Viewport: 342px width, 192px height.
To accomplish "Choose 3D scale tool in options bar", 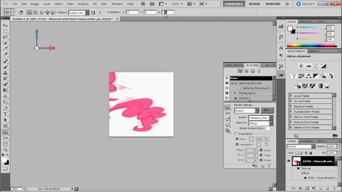I will (53, 13).
